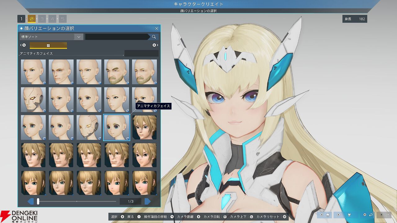The width and height of the screenshot is (397, 223).
Task: Click the selected blue-bordered anime face thumbnail
Action: pos(117,128)
